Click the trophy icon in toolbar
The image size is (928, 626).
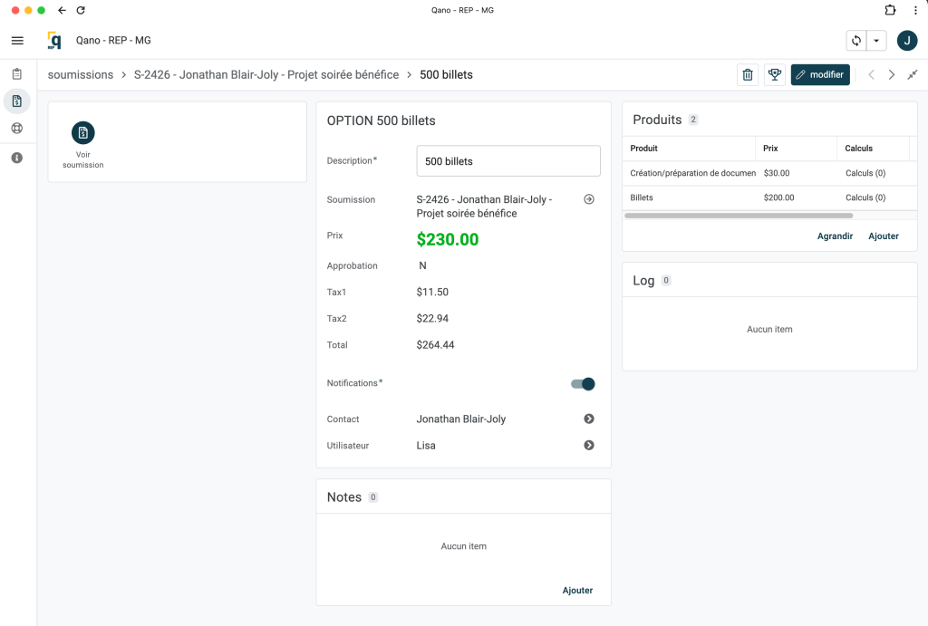(774, 75)
